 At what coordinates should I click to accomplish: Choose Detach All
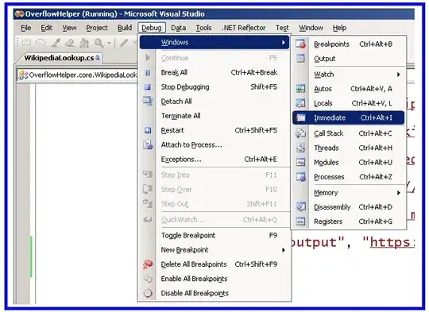214,102
